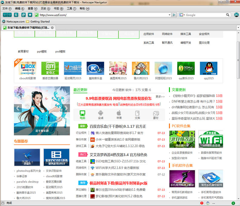Open the Getting Started bookmark folder
This screenshot has height=206, width=240.
point(38,22)
